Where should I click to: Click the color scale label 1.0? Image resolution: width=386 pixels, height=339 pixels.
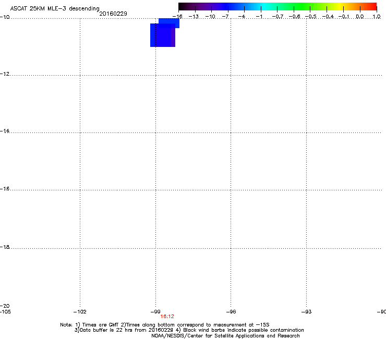click(377, 17)
